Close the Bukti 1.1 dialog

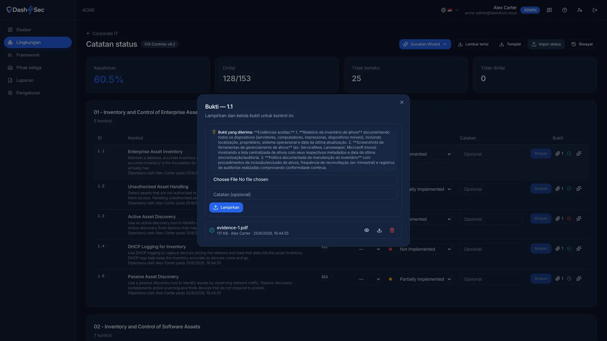[x=402, y=102]
